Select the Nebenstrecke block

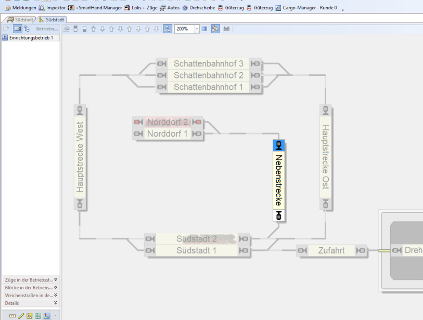(x=278, y=180)
